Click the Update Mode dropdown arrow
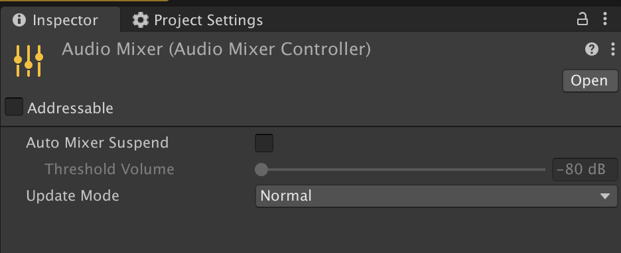The width and height of the screenshot is (621, 253). [x=604, y=196]
